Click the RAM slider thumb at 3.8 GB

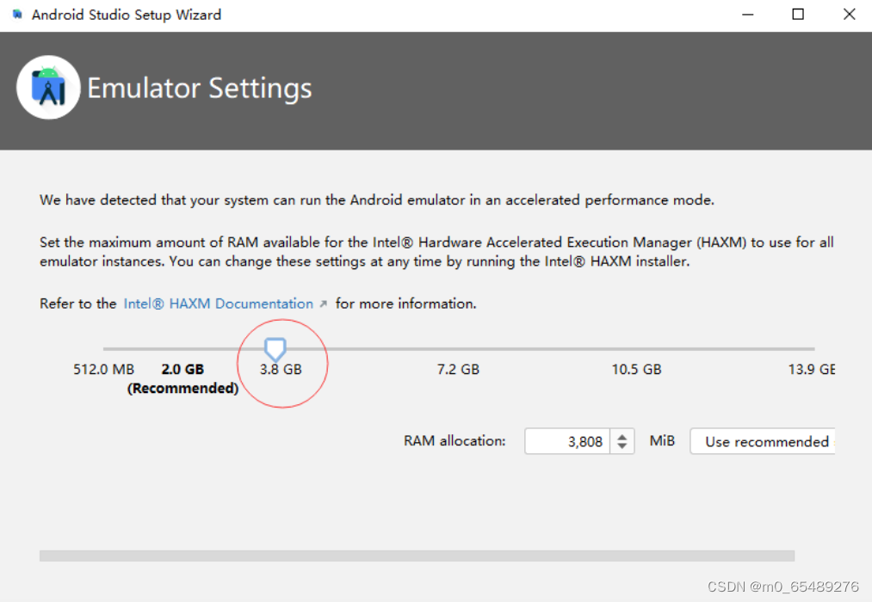(275, 349)
